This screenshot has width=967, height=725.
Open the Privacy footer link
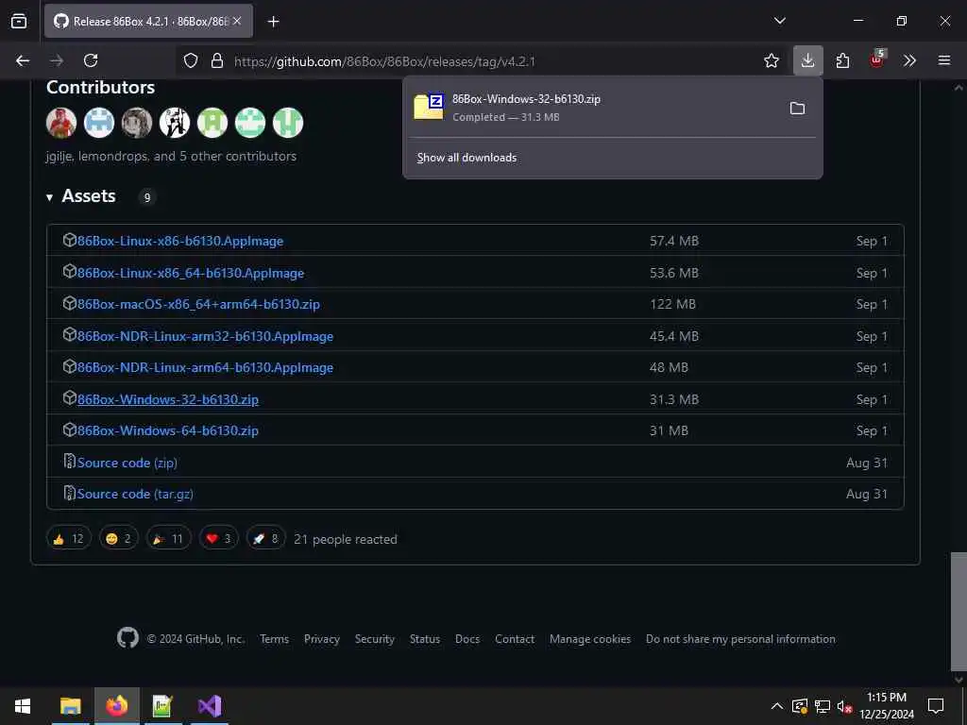pyautogui.click(x=322, y=639)
